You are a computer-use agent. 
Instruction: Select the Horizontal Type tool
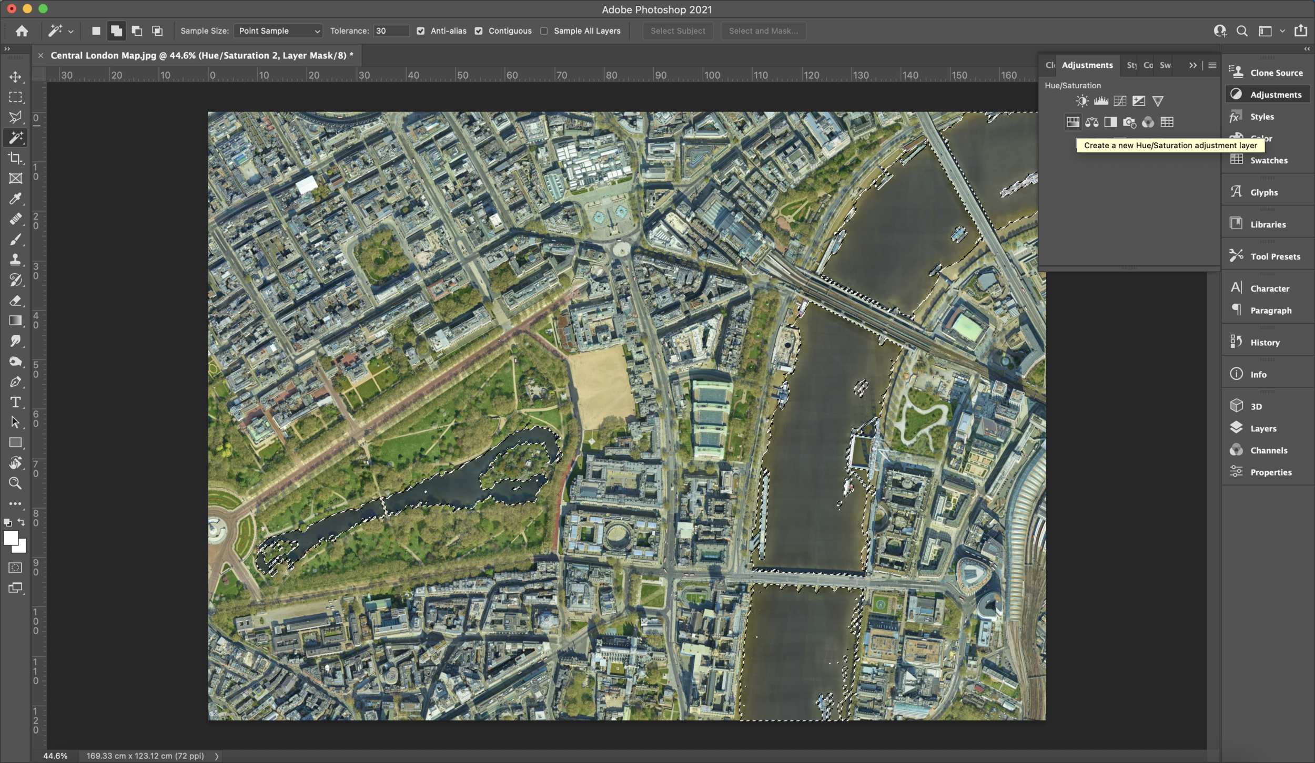point(15,402)
